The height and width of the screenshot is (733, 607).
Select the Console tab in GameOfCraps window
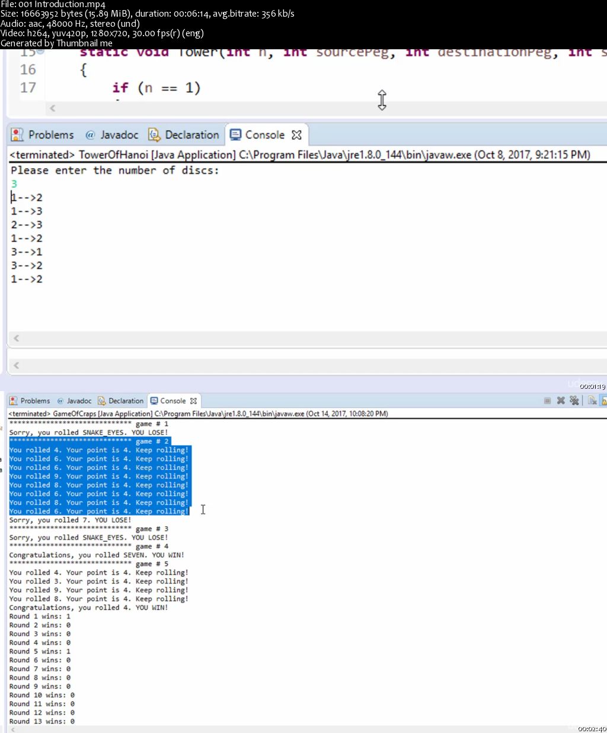click(168, 401)
